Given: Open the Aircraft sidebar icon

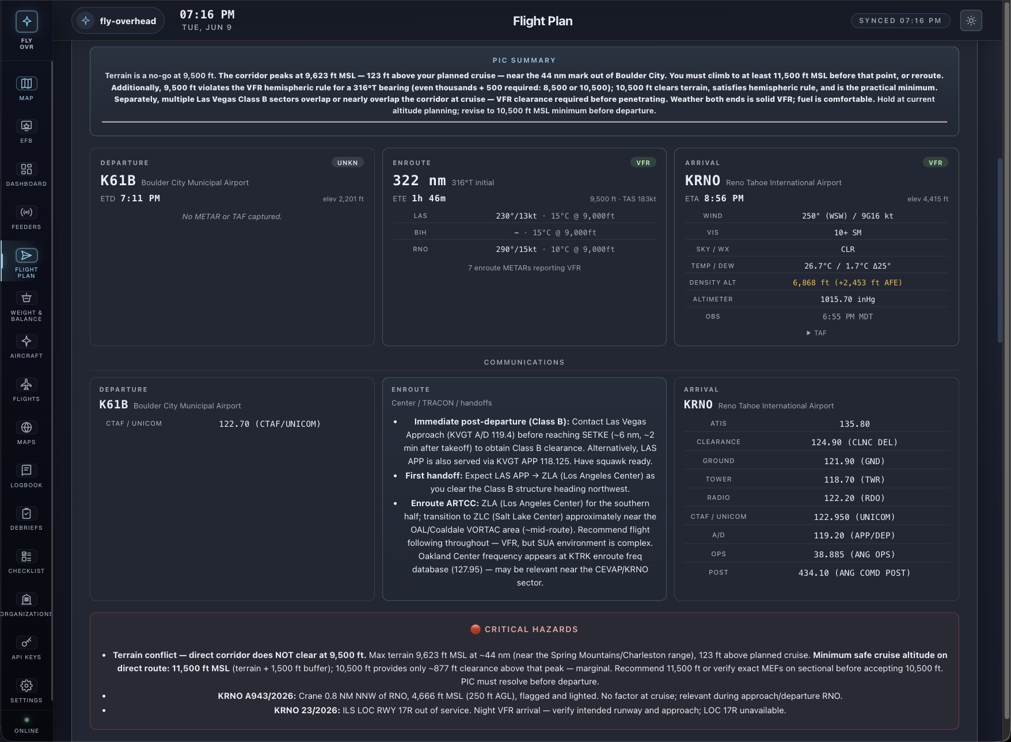Looking at the screenshot, I should (26, 341).
